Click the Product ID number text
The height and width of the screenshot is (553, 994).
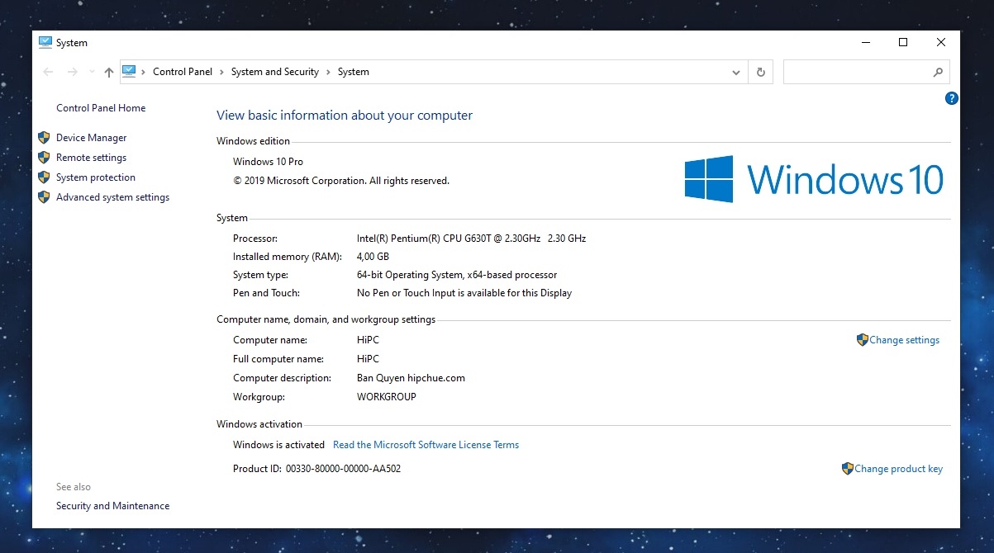tap(343, 469)
